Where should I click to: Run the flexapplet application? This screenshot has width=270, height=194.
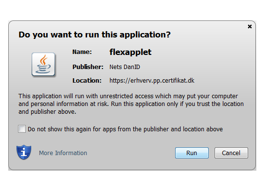click(x=192, y=153)
